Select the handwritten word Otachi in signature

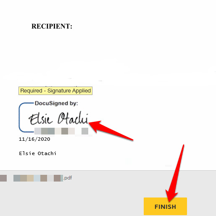click(73, 118)
